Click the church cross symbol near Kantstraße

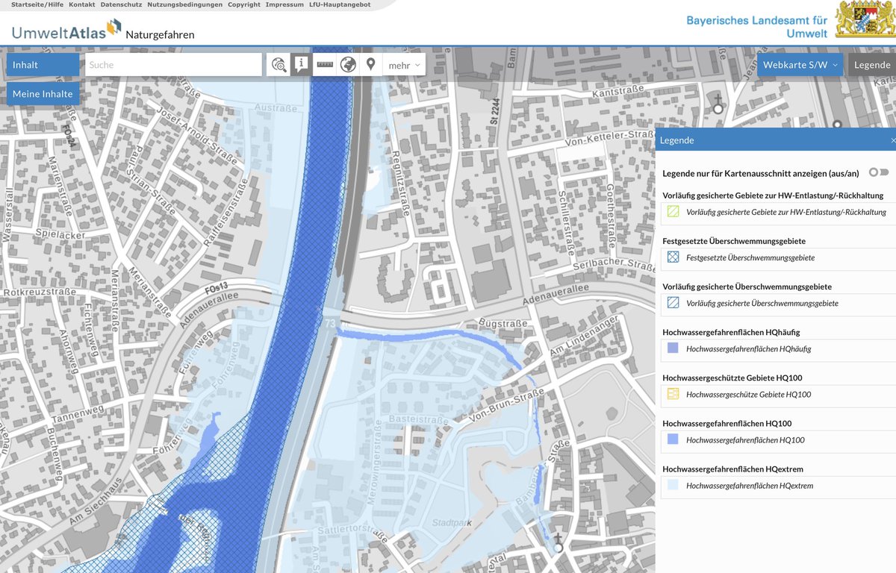pyautogui.click(x=718, y=104)
